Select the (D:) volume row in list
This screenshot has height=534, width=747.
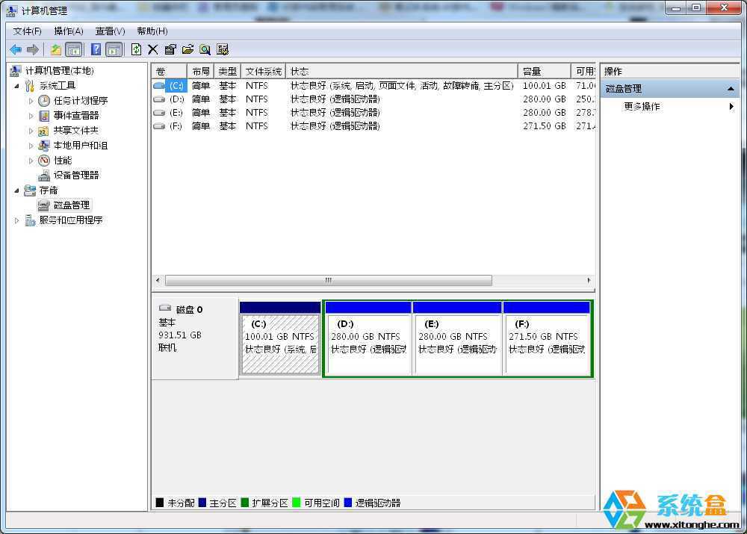373,99
